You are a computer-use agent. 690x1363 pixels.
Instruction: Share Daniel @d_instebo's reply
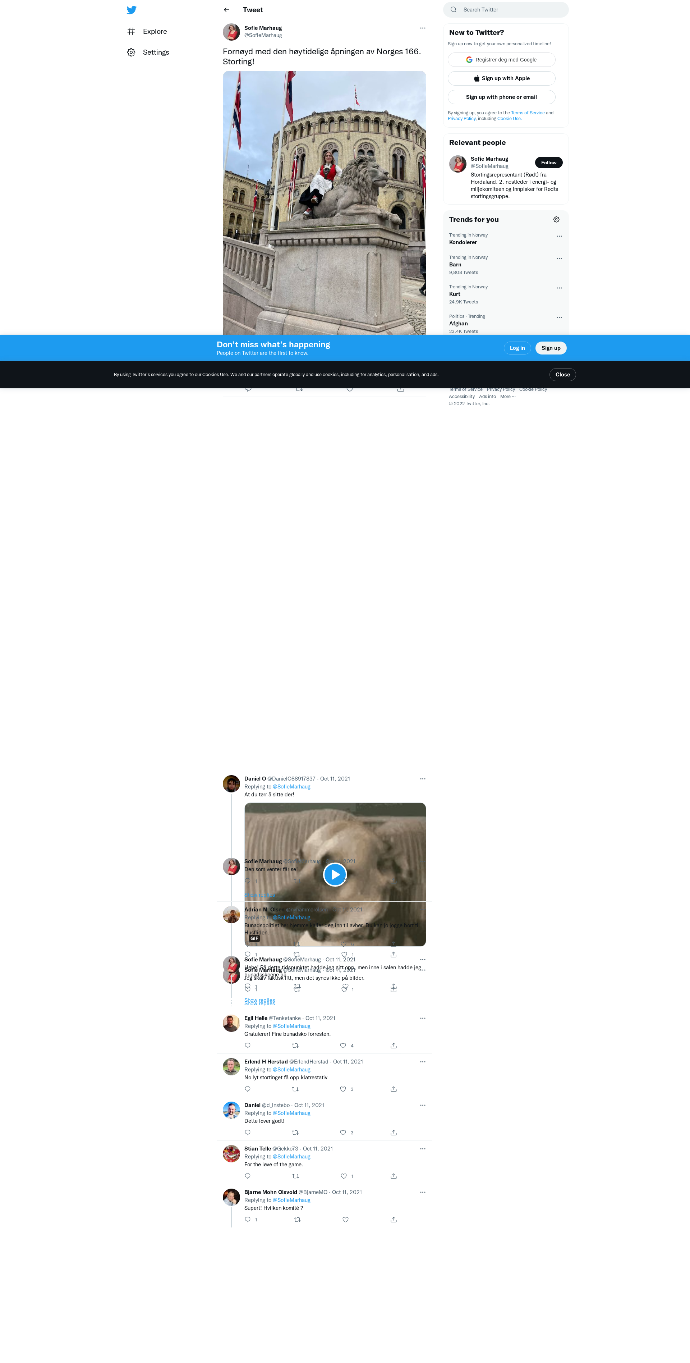tap(394, 1132)
